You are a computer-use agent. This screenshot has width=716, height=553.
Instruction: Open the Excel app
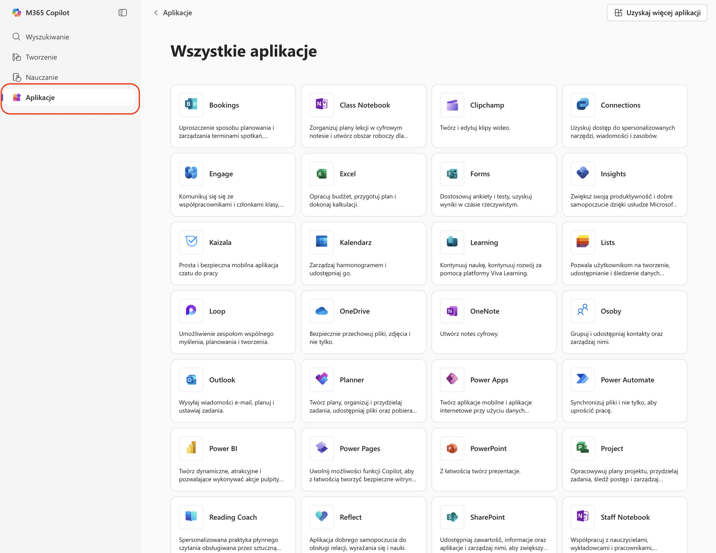363,184
